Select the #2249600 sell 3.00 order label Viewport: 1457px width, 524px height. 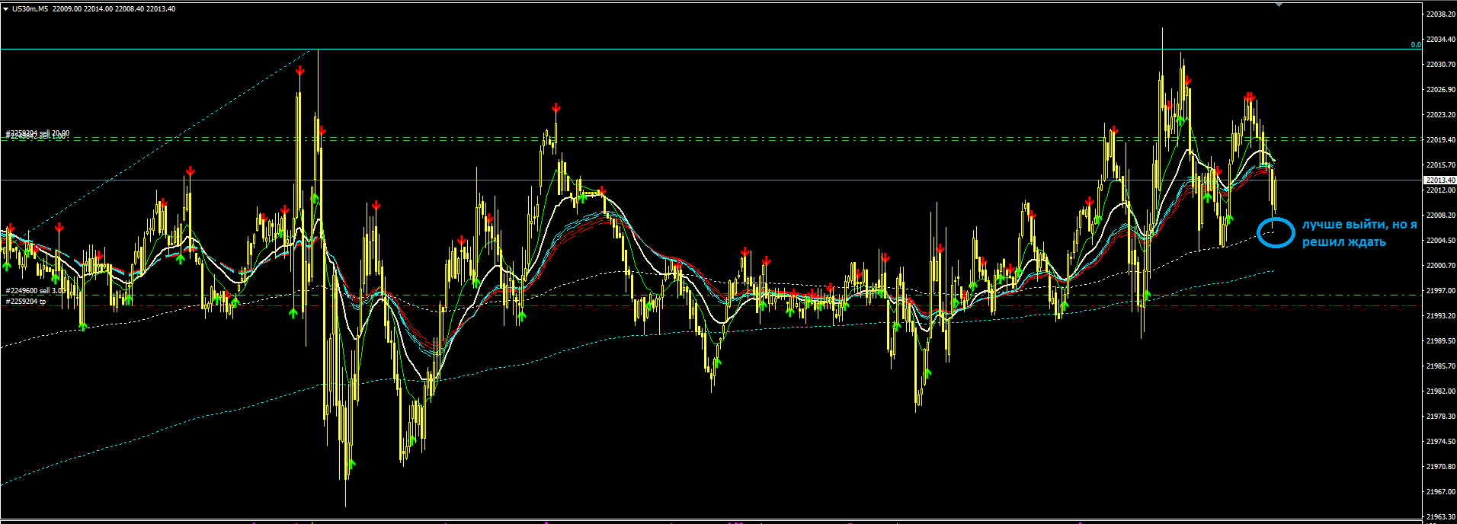[35, 291]
